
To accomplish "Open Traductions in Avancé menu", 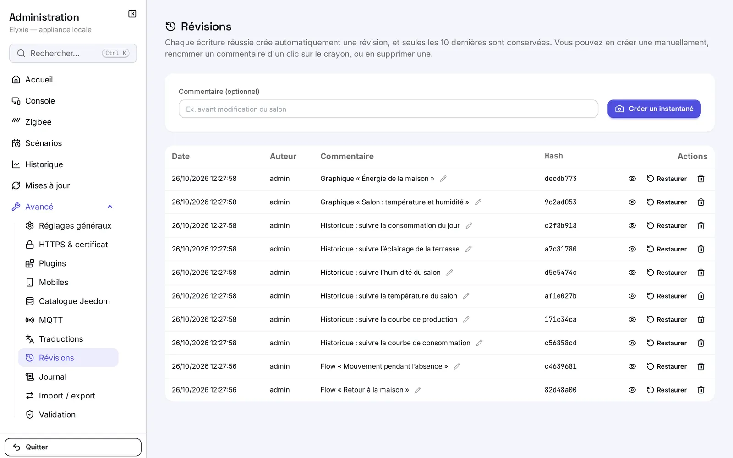I will [68, 339].
